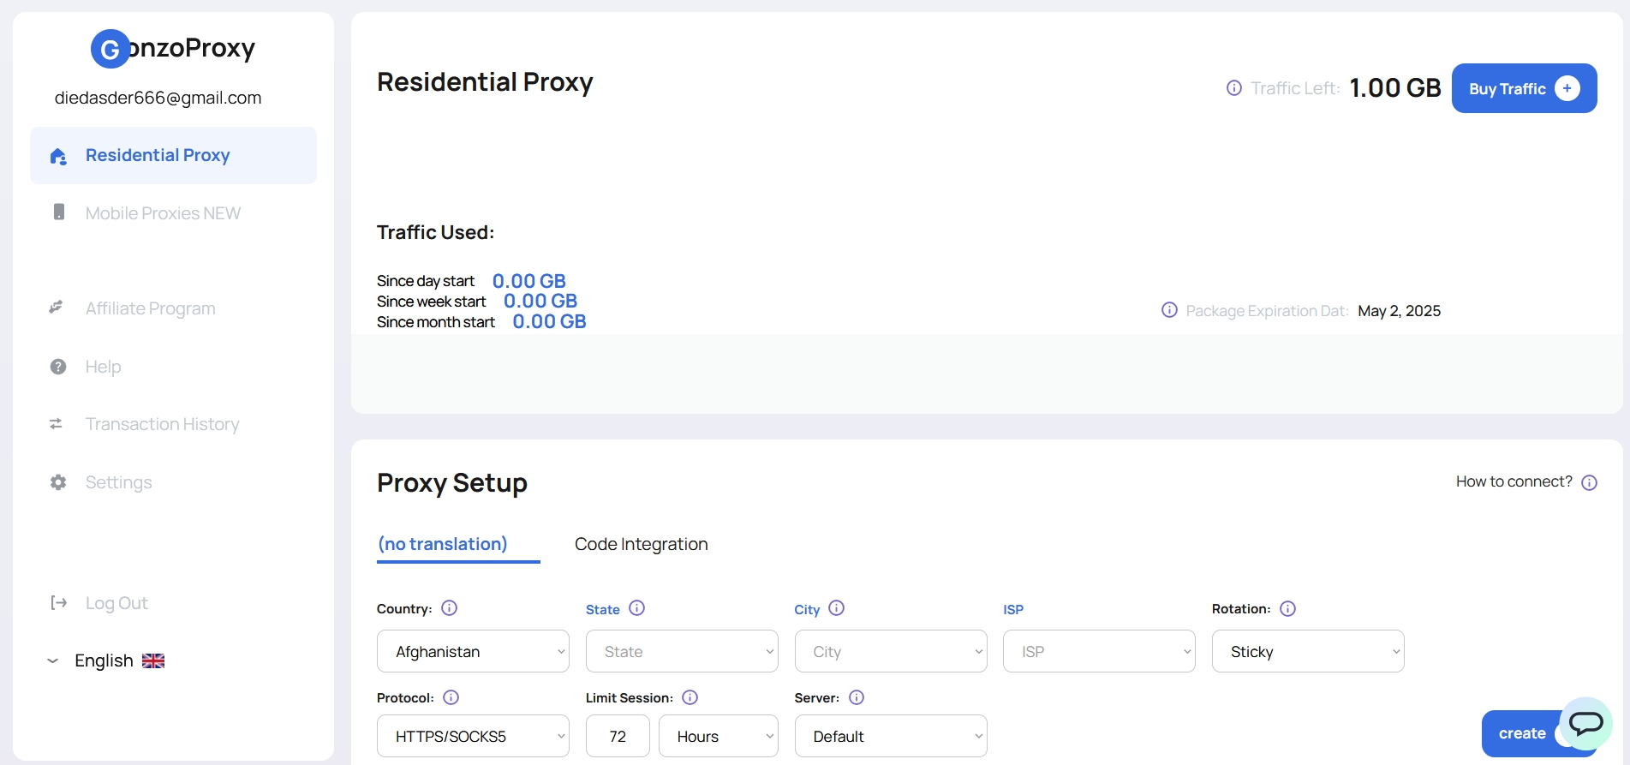This screenshot has width=1630, height=765.
Task: Open Transaction History in the sidebar
Action: pos(162,424)
